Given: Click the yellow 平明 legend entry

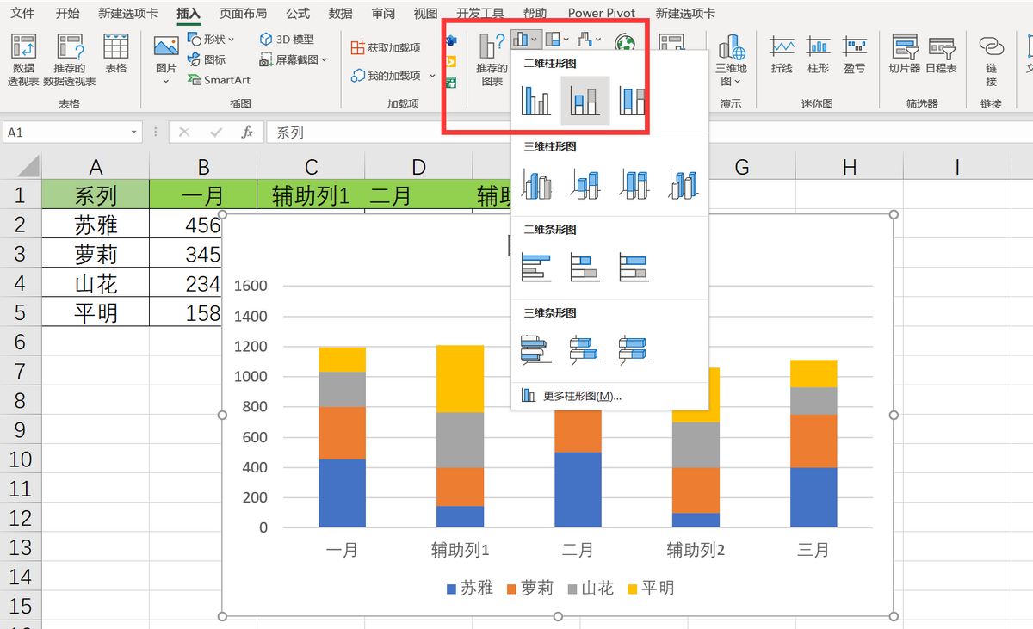Looking at the screenshot, I should (651, 588).
